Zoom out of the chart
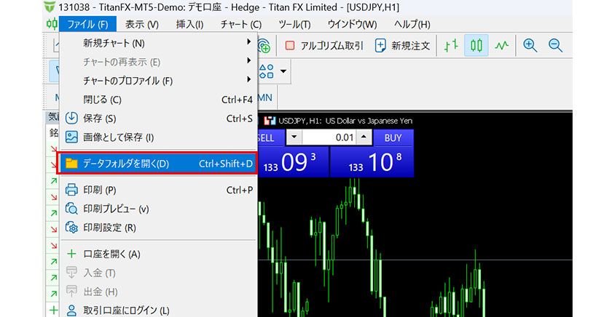 coord(555,45)
